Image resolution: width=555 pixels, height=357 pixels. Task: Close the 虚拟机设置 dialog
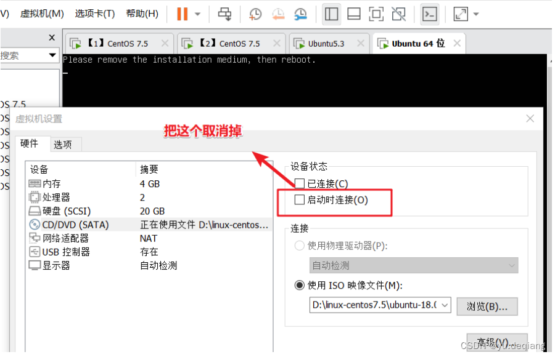point(530,118)
